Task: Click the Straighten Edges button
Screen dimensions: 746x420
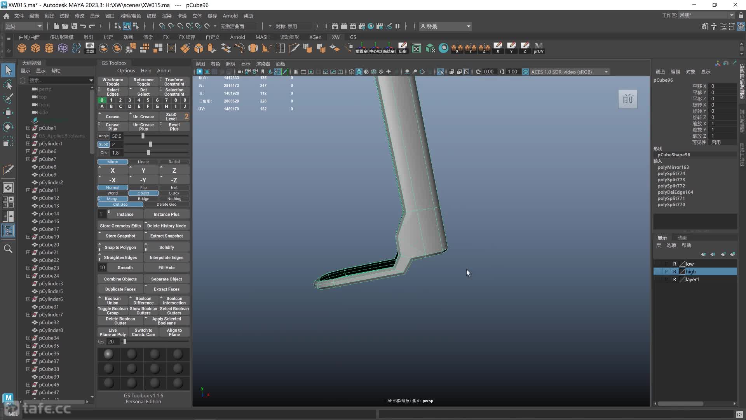Action: pos(120,257)
